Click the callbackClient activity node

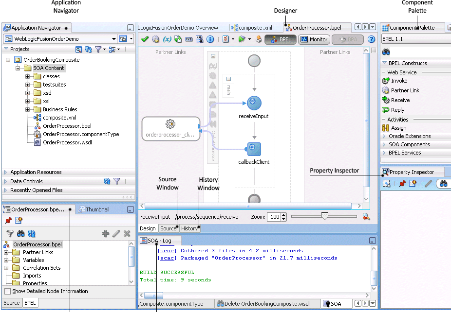[254, 149]
